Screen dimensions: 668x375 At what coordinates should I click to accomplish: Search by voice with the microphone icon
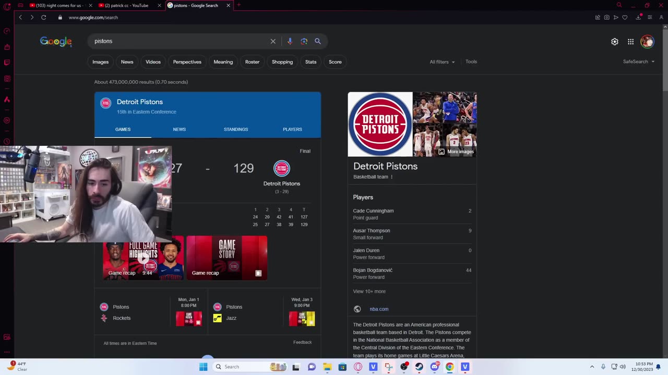point(290,41)
